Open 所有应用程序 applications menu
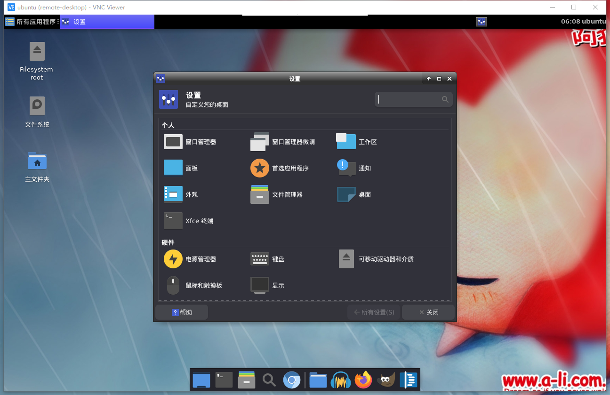 32,22
